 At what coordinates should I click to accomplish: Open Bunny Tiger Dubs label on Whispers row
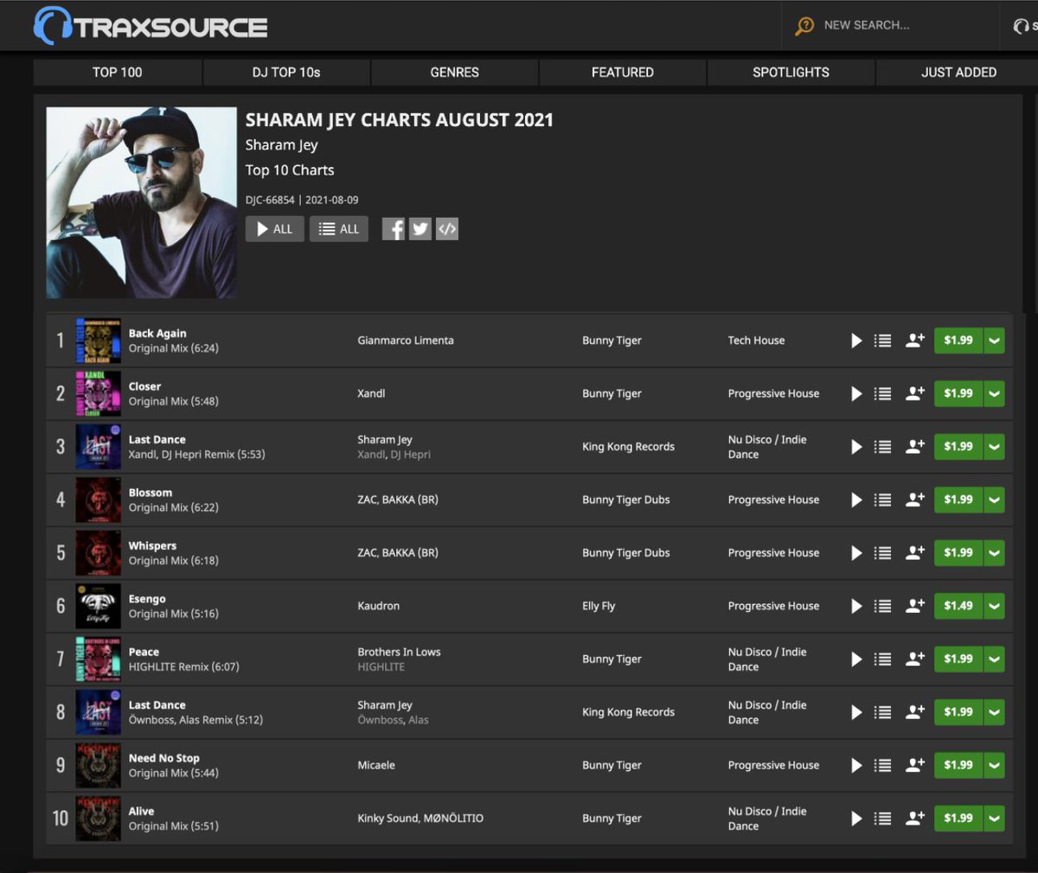626,553
